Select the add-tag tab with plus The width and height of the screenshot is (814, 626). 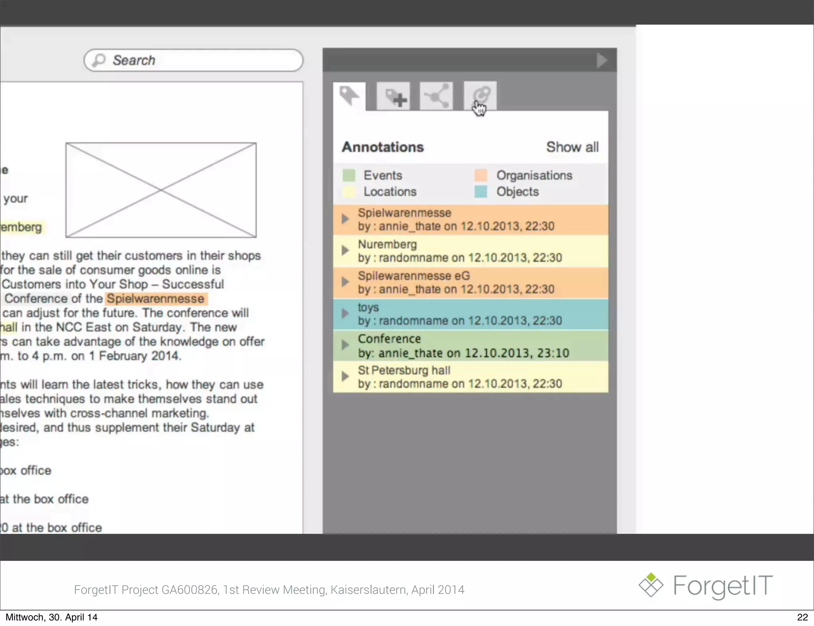[393, 96]
